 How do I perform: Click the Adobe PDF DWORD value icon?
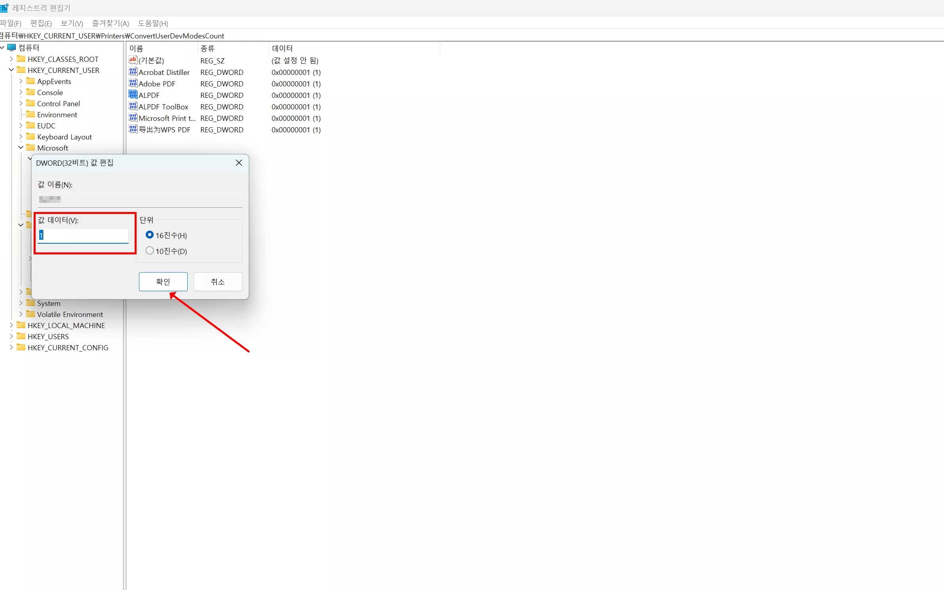pyautogui.click(x=133, y=84)
